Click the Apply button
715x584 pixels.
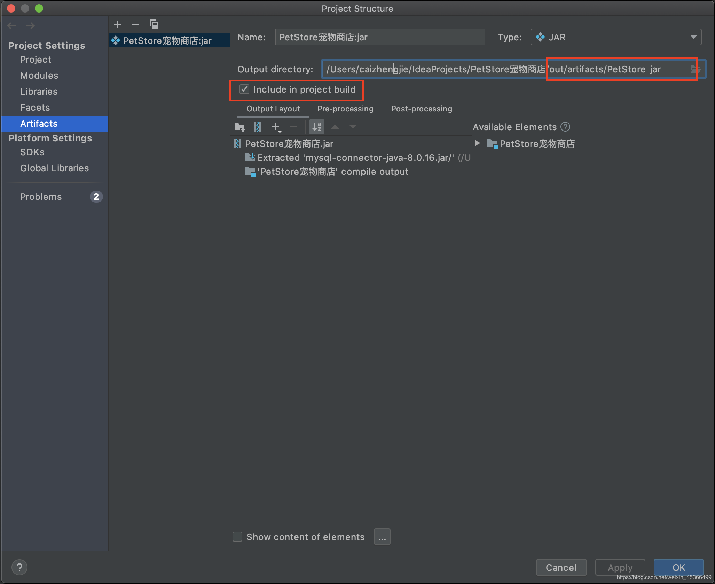coord(620,567)
